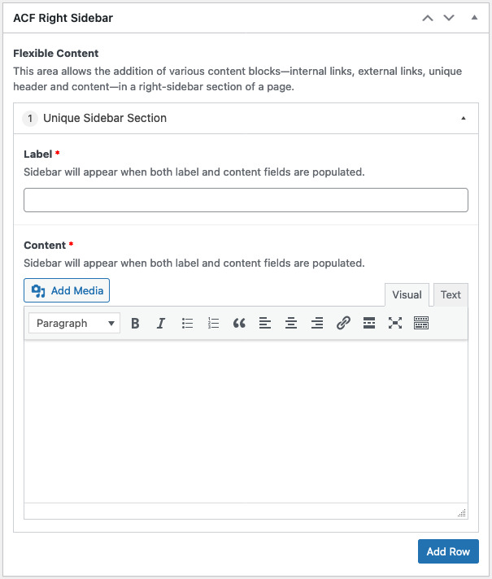Image resolution: width=492 pixels, height=579 pixels.
Task: Switch to the Text editor tab
Action: coord(451,294)
